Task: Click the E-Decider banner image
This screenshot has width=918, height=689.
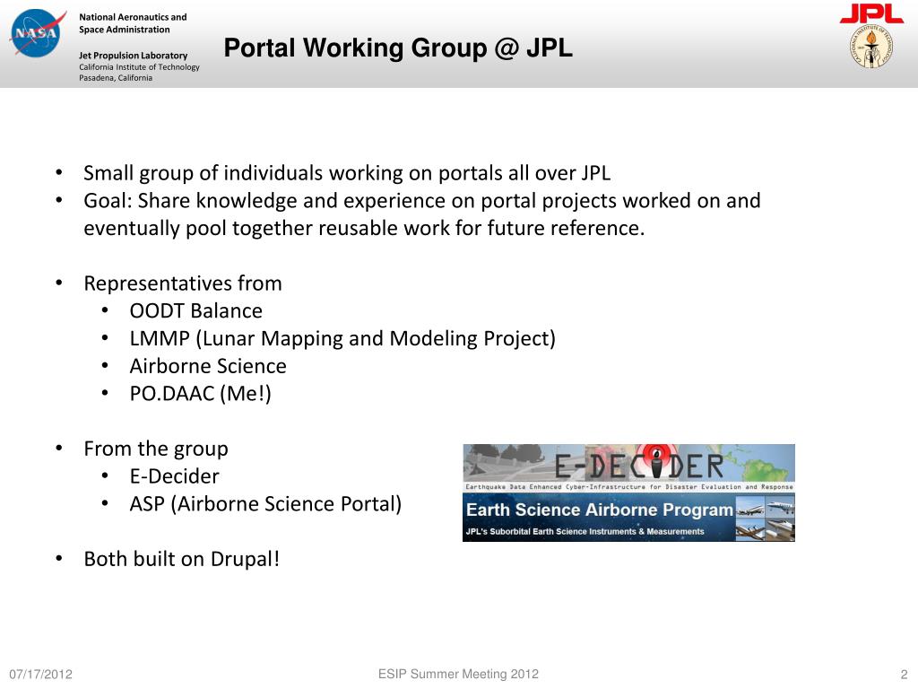Action: pos(628,467)
